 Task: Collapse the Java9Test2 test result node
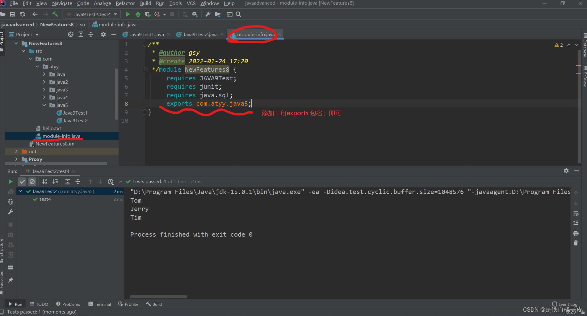[x=20, y=191]
